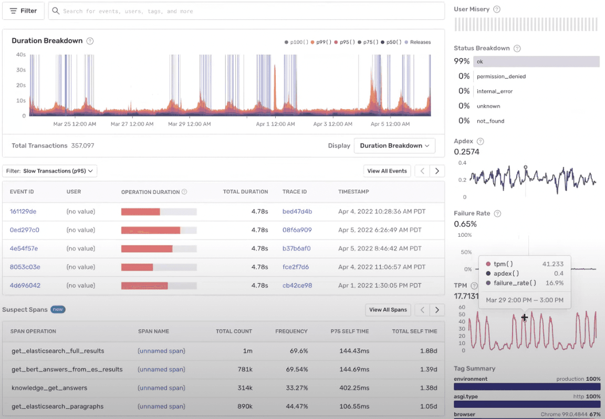Toggle the p99() legend series

click(x=321, y=42)
